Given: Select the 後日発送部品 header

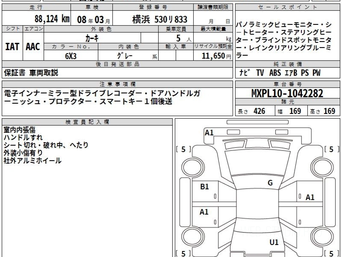Looking at the screenshot, I should tap(117, 64).
